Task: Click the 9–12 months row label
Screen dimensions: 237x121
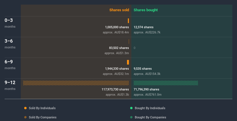Action: click(x=10, y=85)
